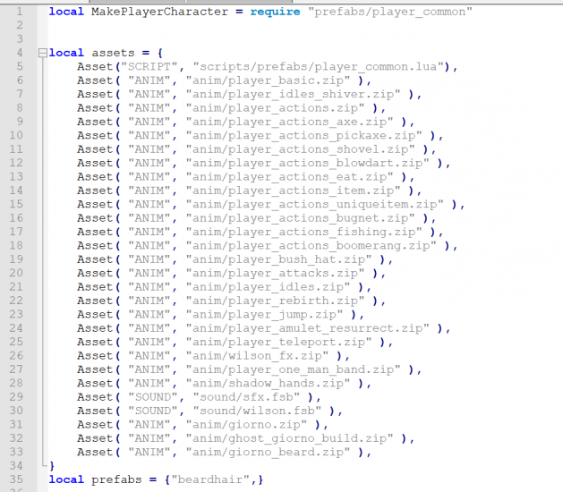Click "anim/player_actions_blowdart.zip" string

pyautogui.click(x=307, y=163)
